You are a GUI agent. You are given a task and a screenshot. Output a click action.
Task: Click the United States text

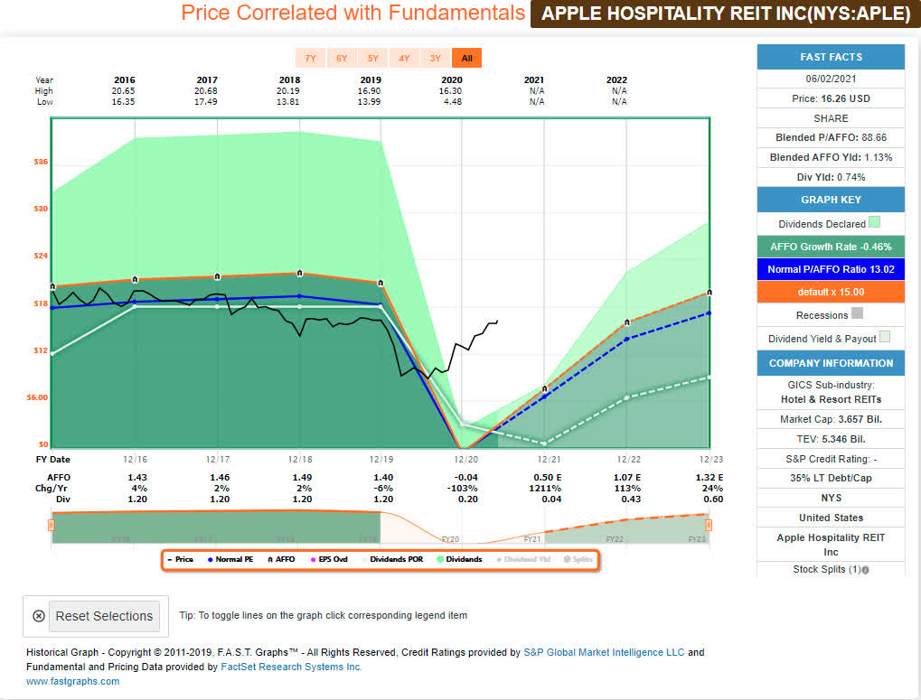(831, 518)
